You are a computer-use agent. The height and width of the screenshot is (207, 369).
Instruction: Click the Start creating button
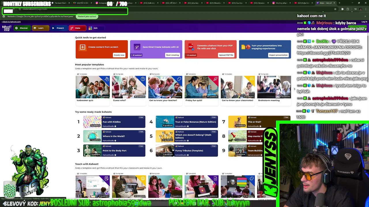tap(172, 55)
